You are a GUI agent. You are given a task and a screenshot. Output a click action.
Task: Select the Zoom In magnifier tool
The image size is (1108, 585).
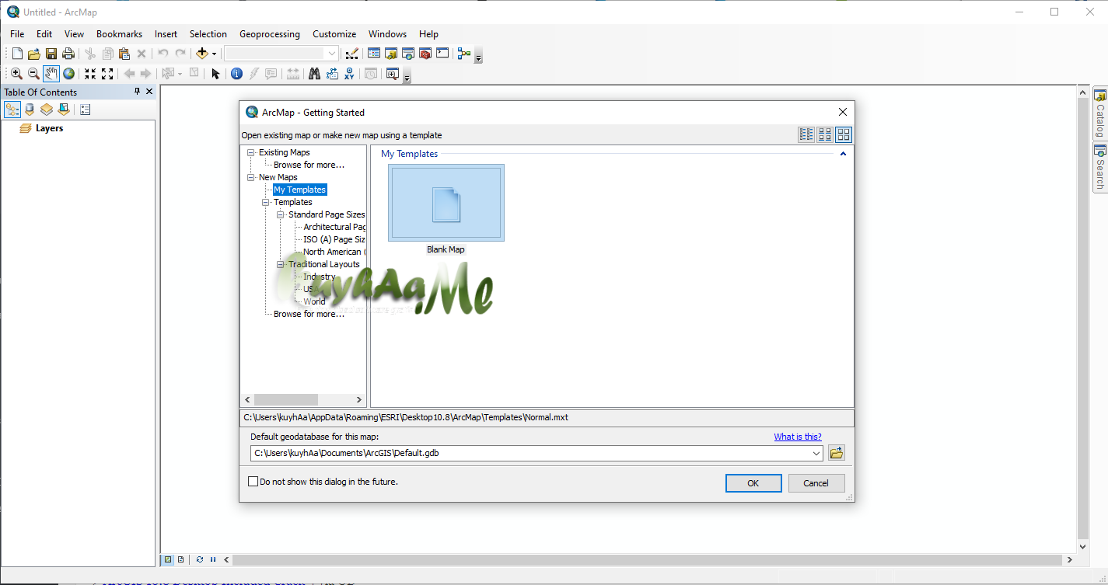(16, 74)
